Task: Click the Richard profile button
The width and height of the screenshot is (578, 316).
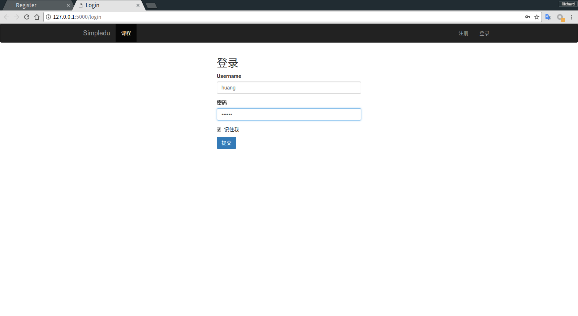Action: coord(568,4)
